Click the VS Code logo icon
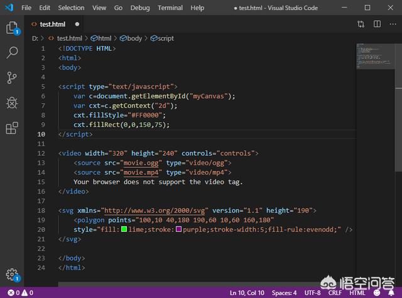Viewport: 402px width, 298px height. coord(9,8)
